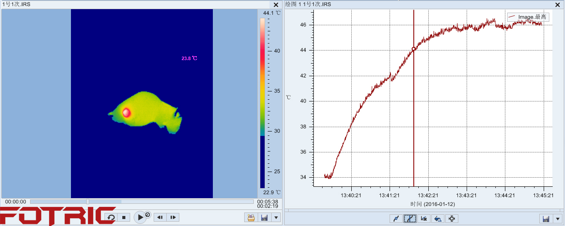Click the 13:42:21 time axis label
Screen dimensions: 565x226
428,196
